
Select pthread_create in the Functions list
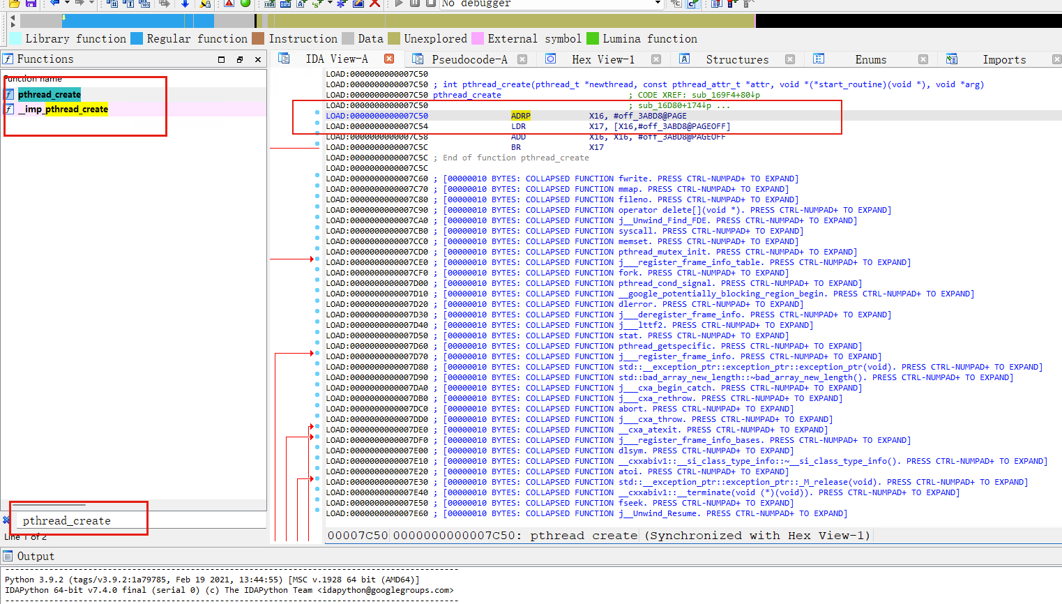pos(50,94)
